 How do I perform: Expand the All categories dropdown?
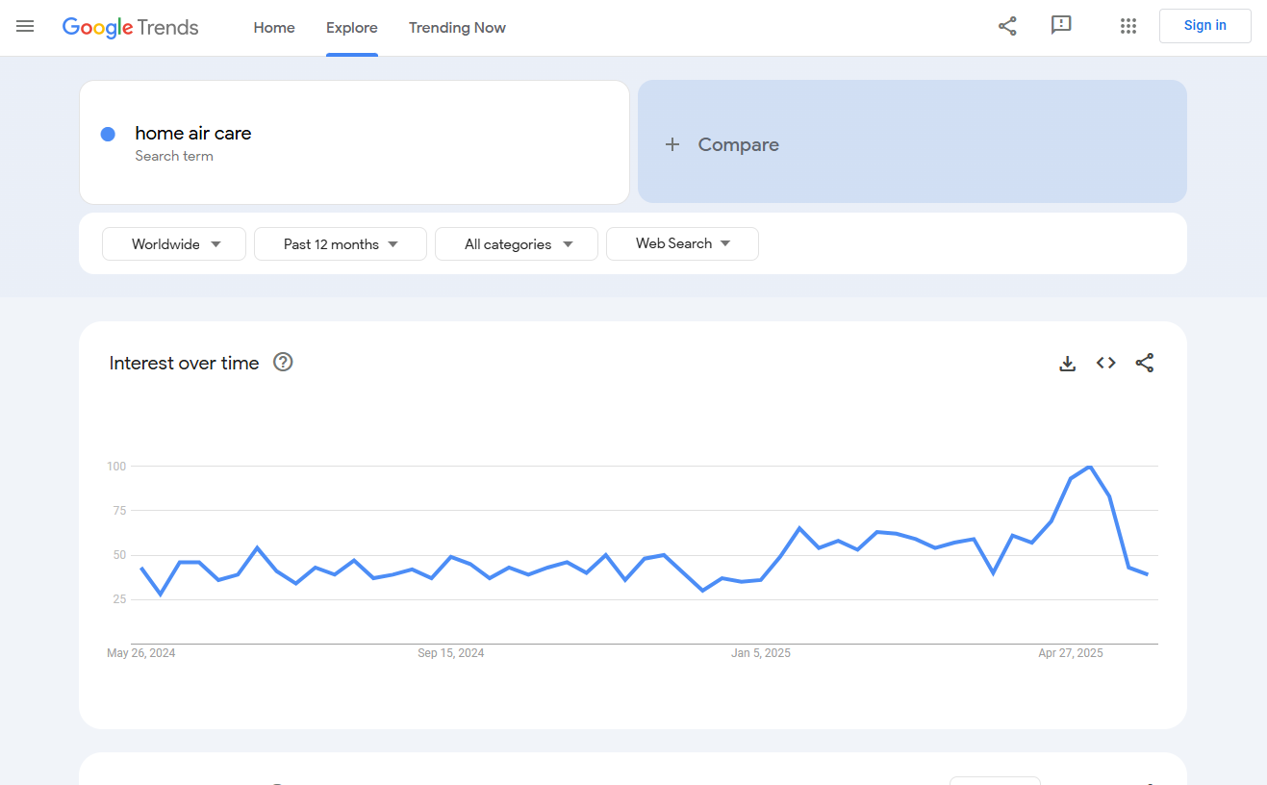click(x=517, y=244)
